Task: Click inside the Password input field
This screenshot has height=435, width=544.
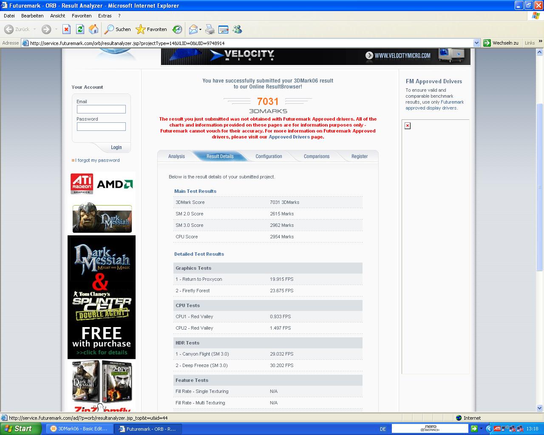Action: [101, 127]
